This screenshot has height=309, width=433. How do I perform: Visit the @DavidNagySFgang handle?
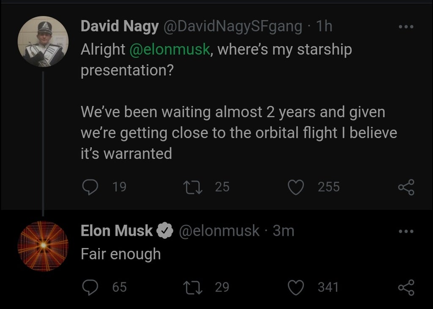tap(233, 26)
